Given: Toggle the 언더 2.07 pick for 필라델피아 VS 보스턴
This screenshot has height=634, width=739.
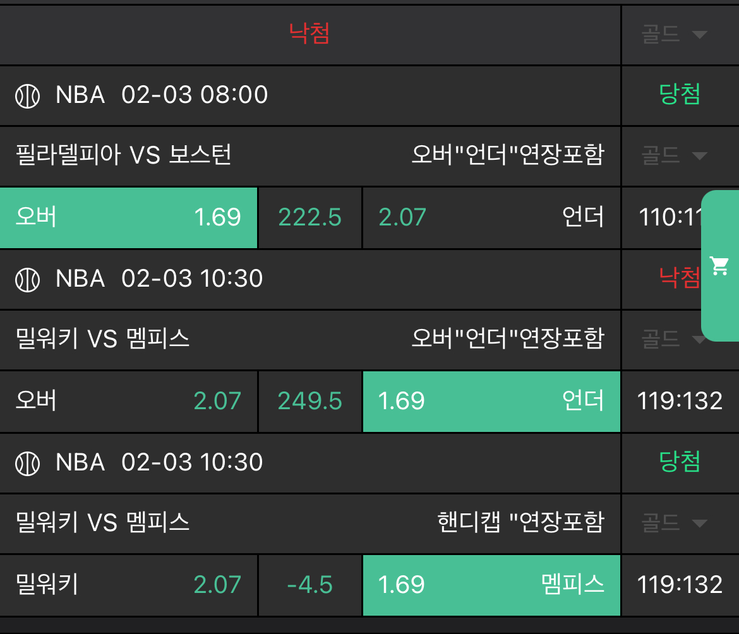Looking at the screenshot, I should pyautogui.click(x=491, y=218).
